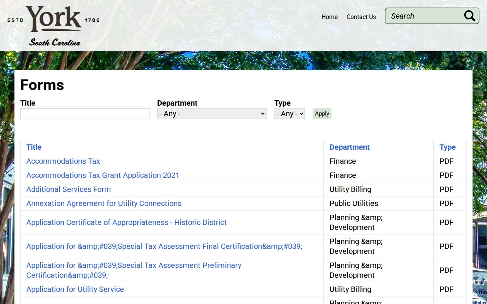Open Annexation Agreement for Utility Connections
487x304 pixels.
pyautogui.click(x=104, y=203)
